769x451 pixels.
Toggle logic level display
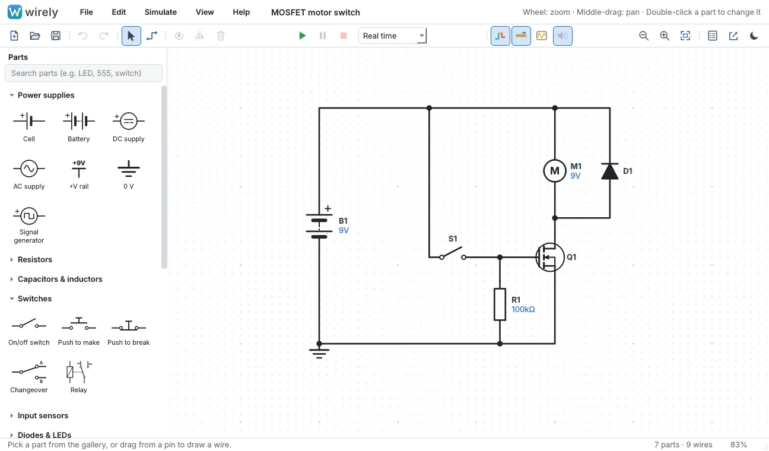(x=500, y=36)
